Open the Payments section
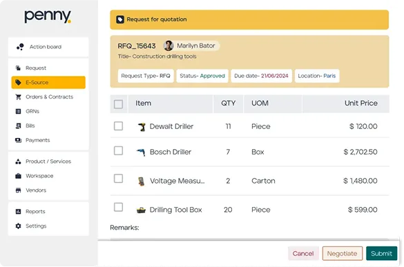The image size is (404, 267). coord(48,140)
